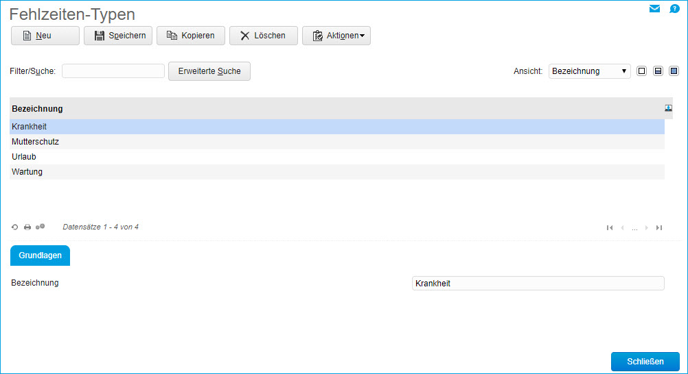Open the Grundlagen tab
This screenshot has width=688, height=374.
point(41,255)
